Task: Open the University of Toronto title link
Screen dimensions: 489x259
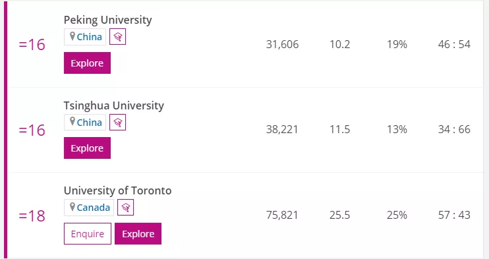Action: [117, 190]
